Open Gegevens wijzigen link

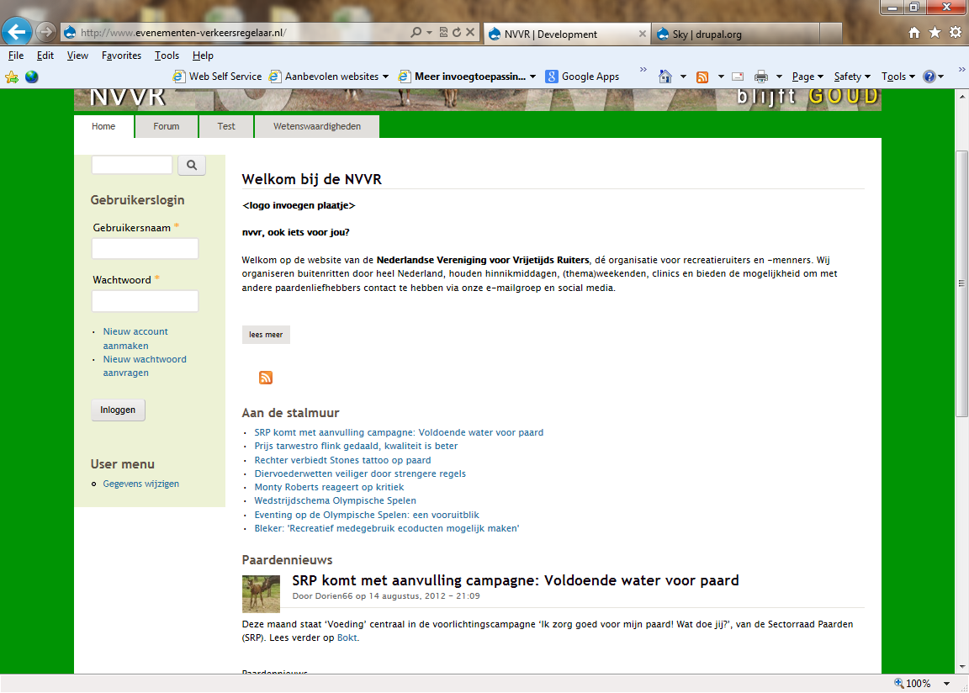point(141,484)
